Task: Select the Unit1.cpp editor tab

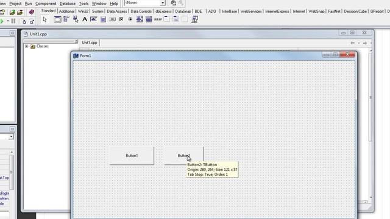Action: point(90,43)
